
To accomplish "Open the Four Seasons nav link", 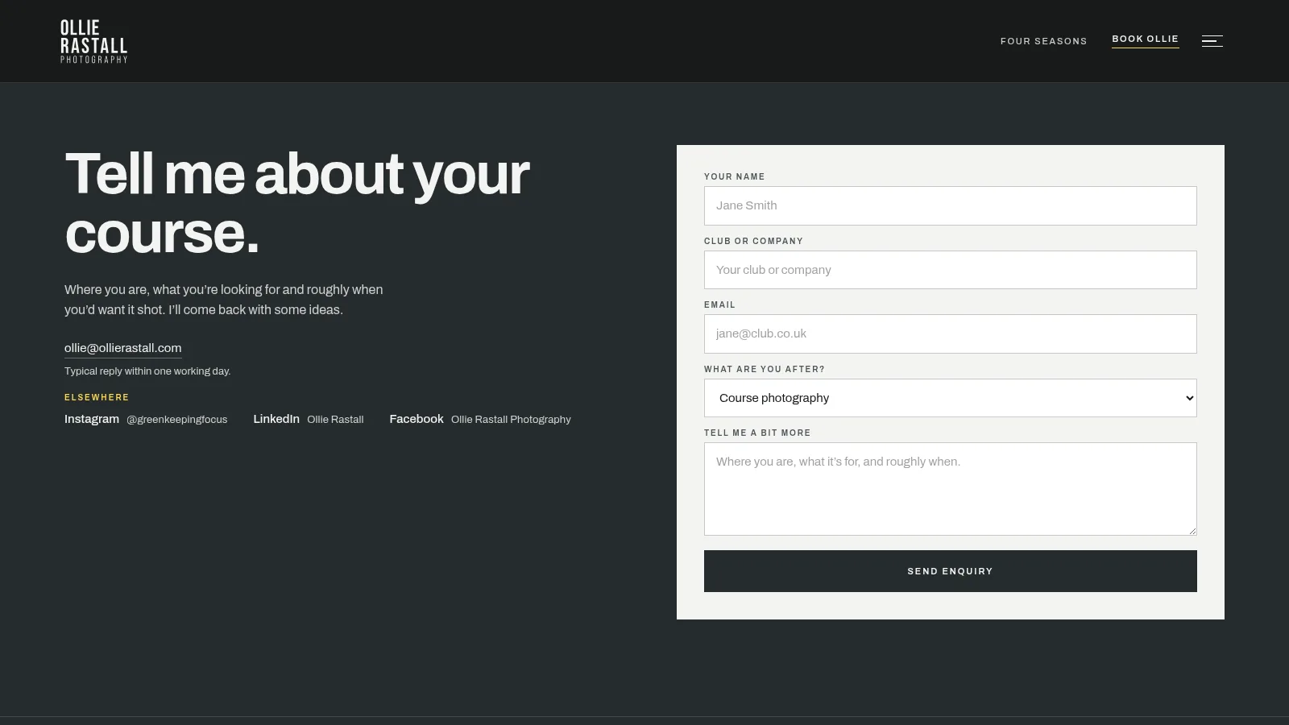I will coord(1043,41).
